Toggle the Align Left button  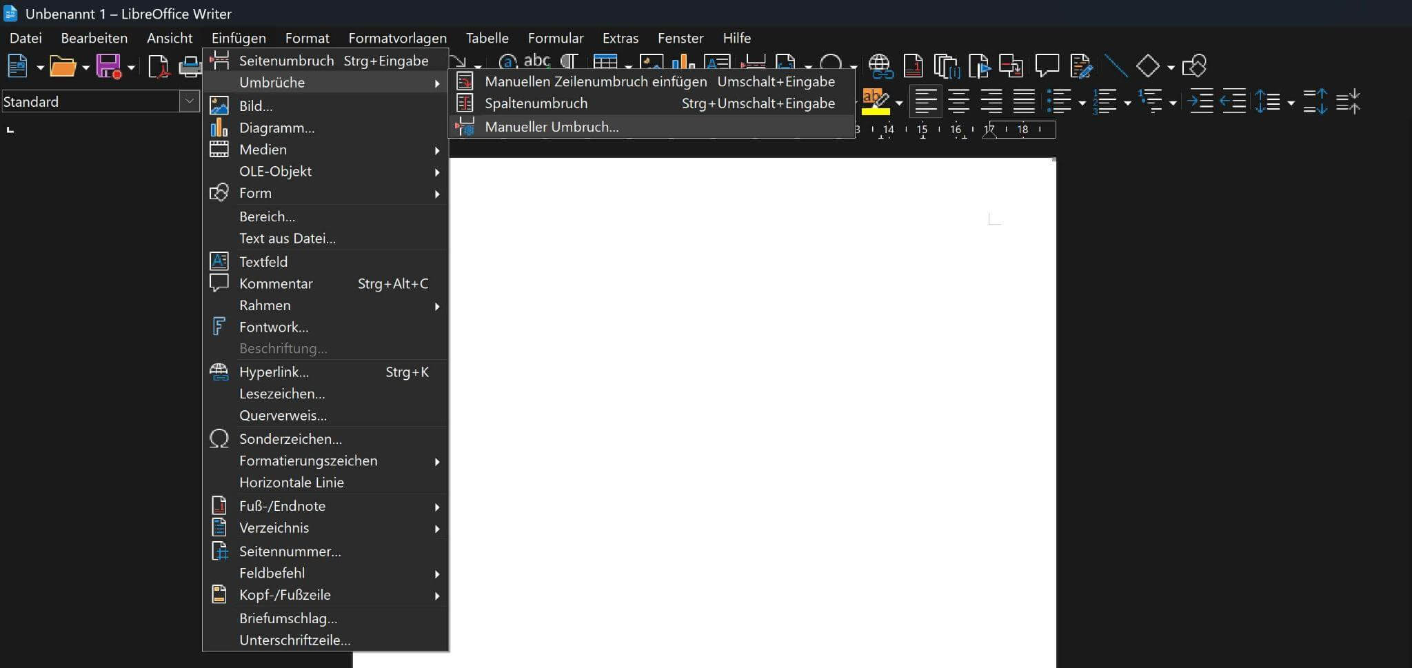coord(925,102)
